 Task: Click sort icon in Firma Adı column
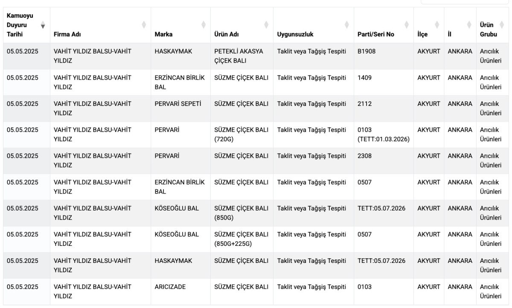coord(144,25)
